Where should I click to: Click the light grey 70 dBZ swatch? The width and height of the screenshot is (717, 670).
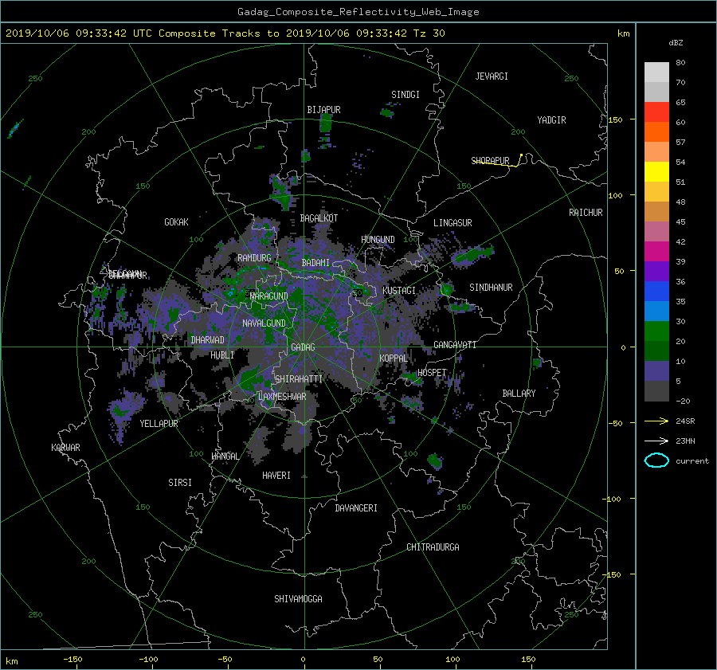click(x=656, y=72)
